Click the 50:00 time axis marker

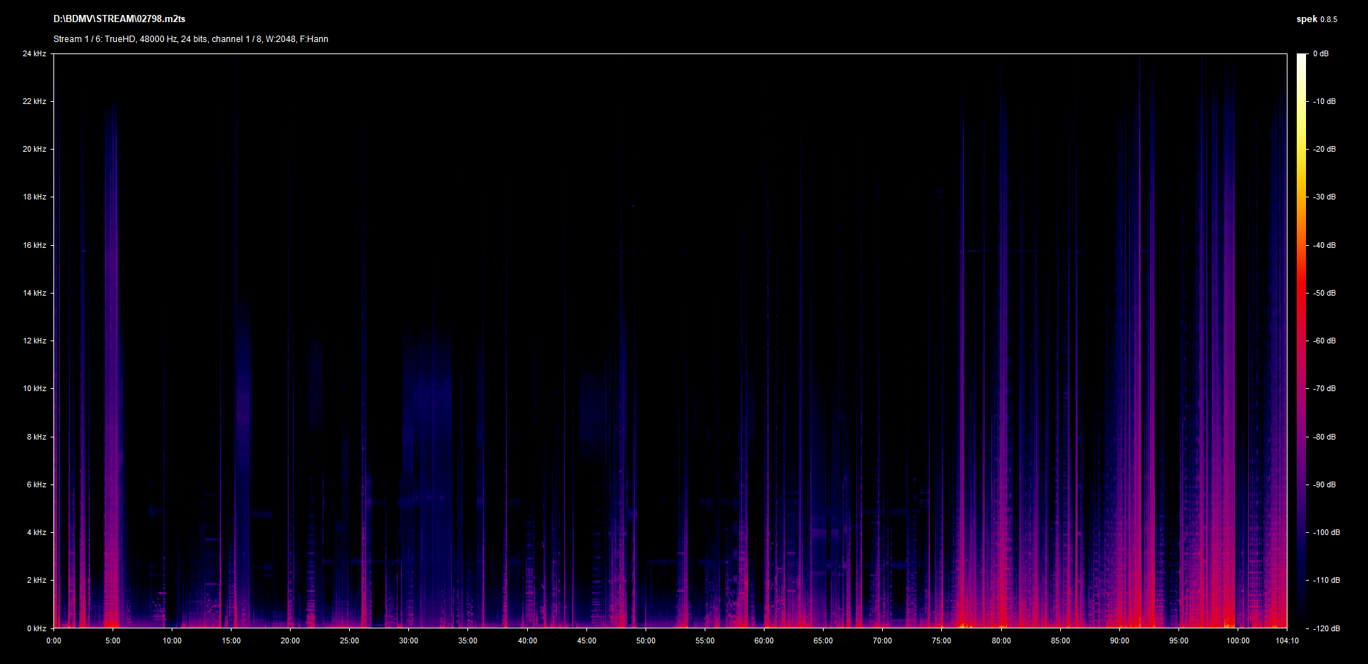click(646, 640)
